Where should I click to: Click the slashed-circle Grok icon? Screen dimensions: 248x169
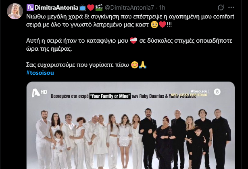coord(221,7)
